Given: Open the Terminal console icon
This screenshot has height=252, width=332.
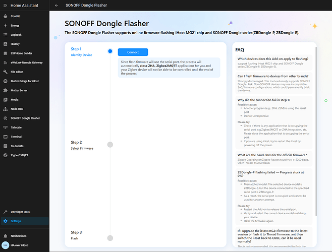Looking at the screenshot, I should 5,137.
